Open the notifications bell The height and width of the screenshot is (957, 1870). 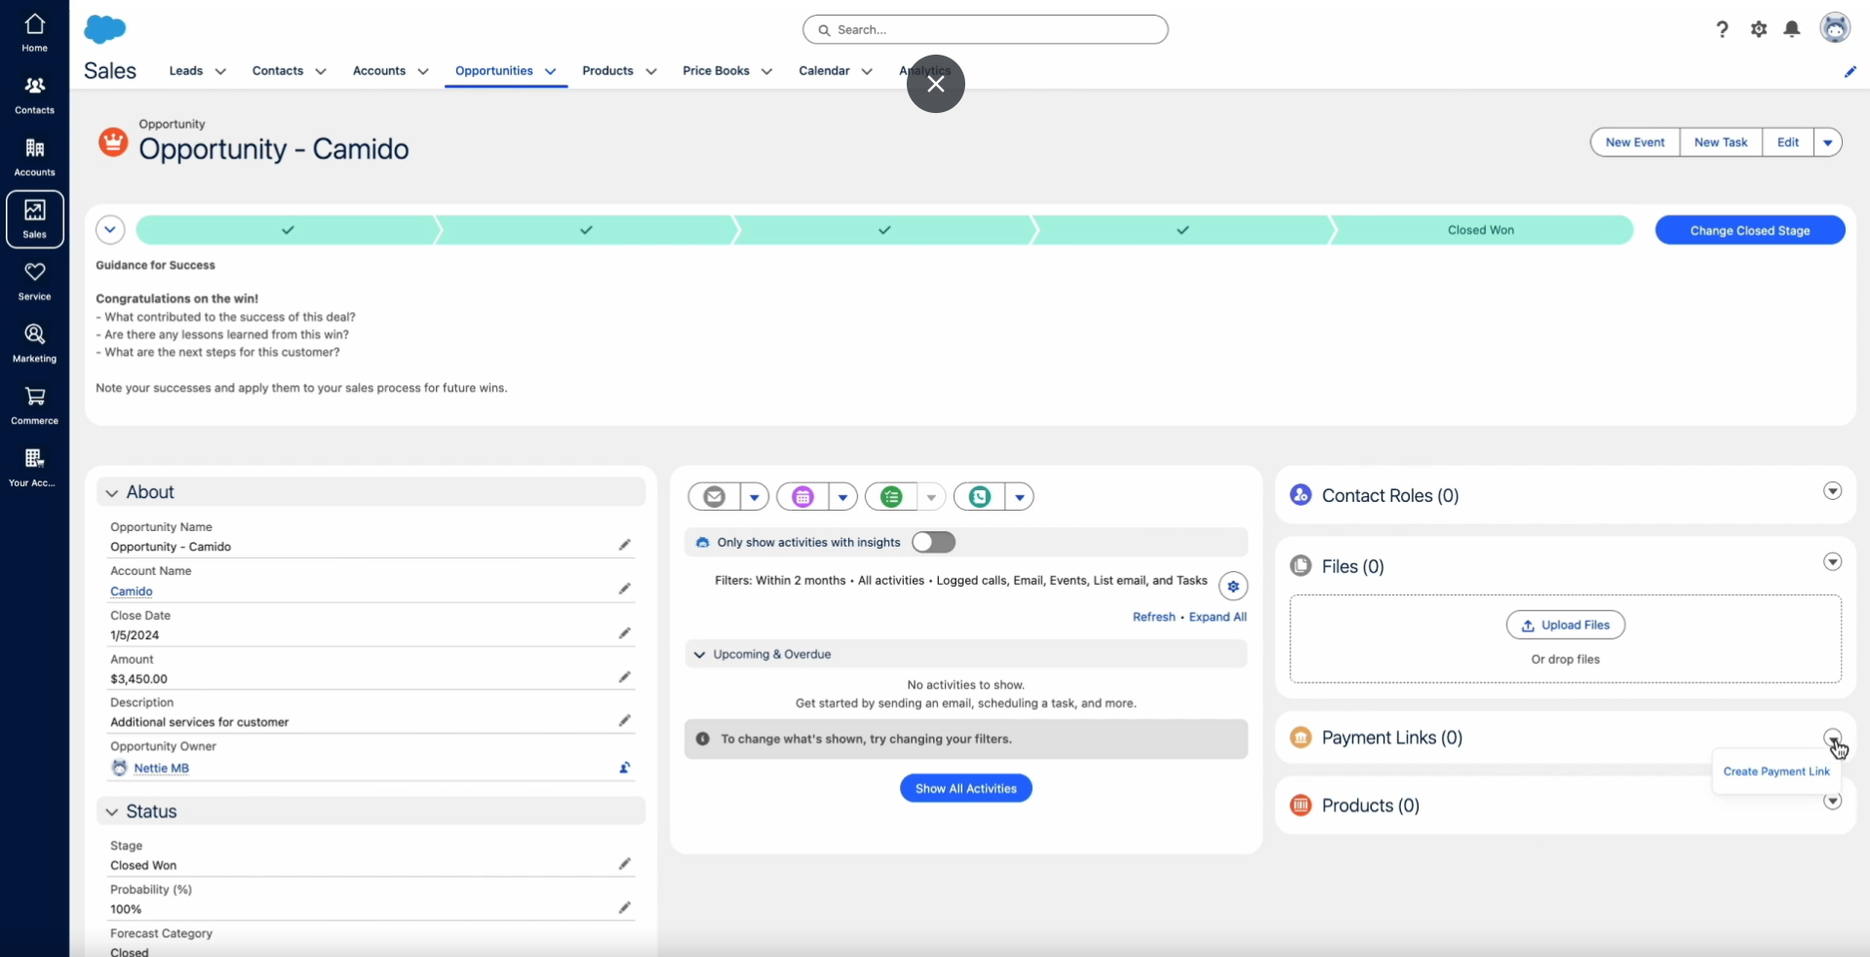click(1792, 29)
